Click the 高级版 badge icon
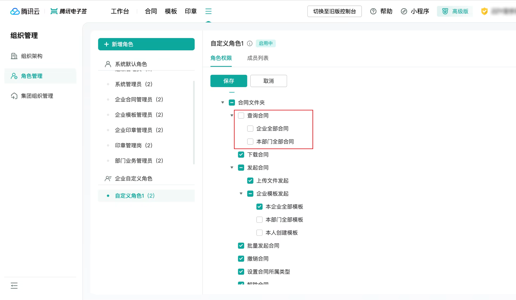The width and height of the screenshot is (516, 300). (x=445, y=11)
